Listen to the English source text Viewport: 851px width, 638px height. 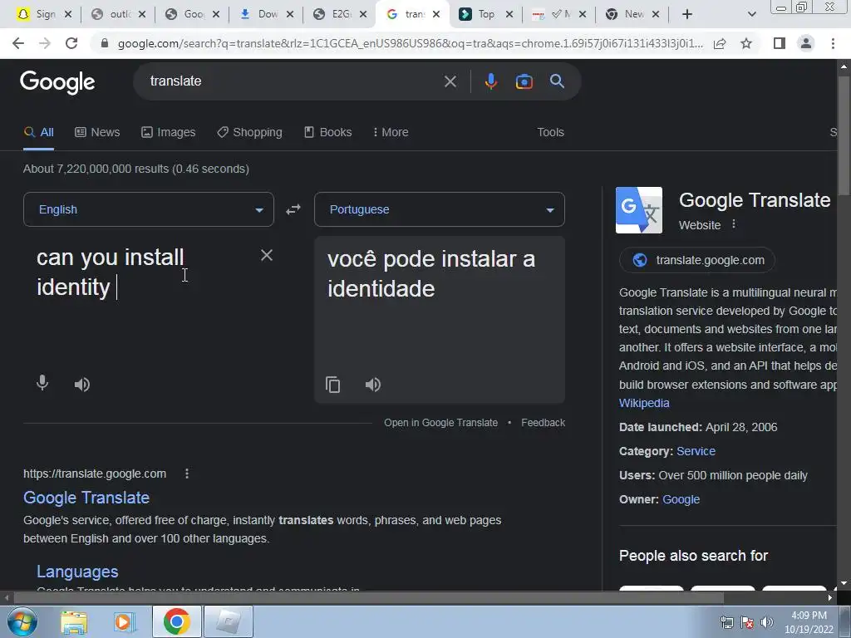point(82,385)
